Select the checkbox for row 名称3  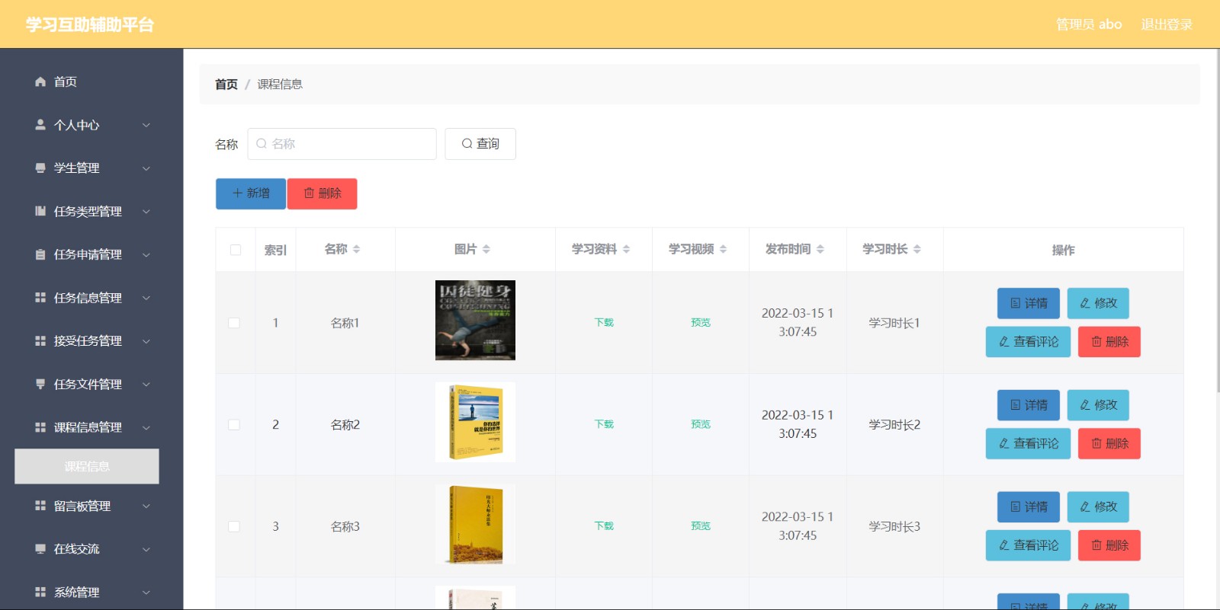(234, 526)
